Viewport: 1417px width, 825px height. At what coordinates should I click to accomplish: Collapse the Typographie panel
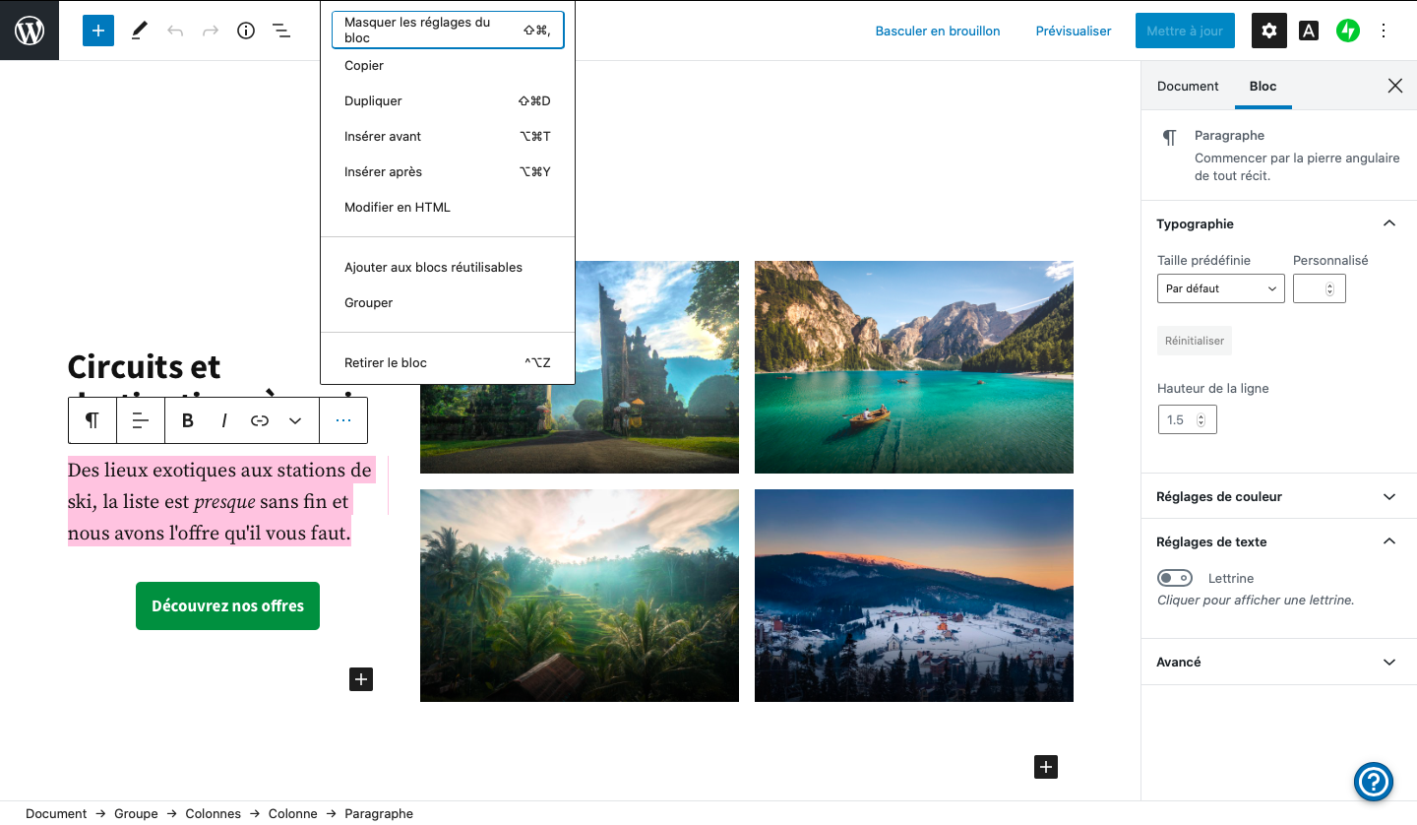1388,223
